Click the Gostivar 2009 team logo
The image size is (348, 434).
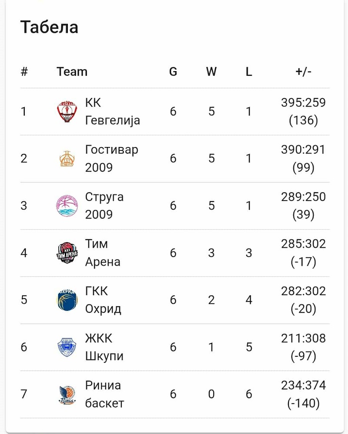[x=67, y=159]
